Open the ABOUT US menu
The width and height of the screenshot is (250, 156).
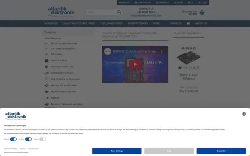(x=201, y=23)
